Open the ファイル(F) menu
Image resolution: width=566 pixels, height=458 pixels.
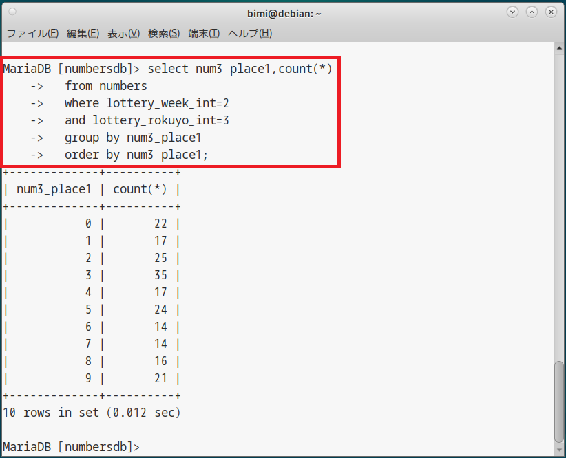[33, 33]
